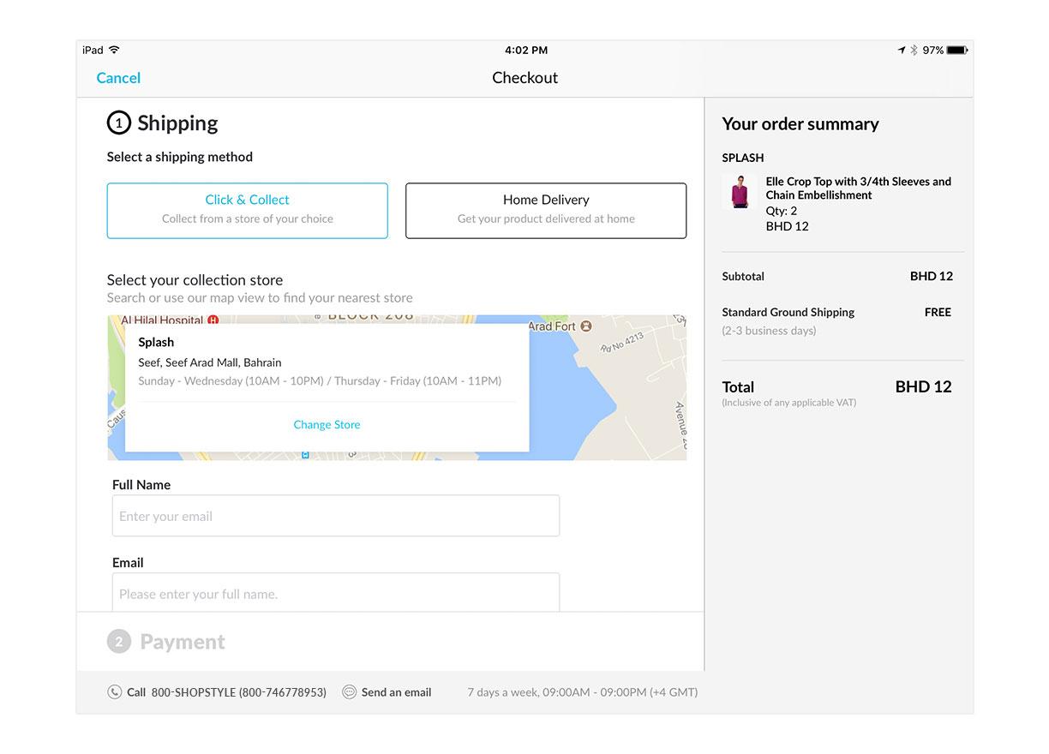Screen dimensions: 1049x754
Task: Select Home Delivery shipping method
Action: click(x=546, y=210)
